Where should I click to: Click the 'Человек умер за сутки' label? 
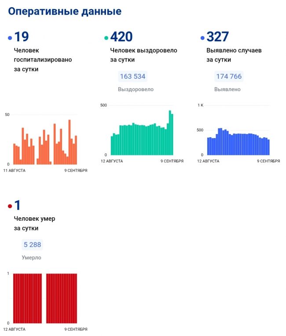[x=34, y=223]
